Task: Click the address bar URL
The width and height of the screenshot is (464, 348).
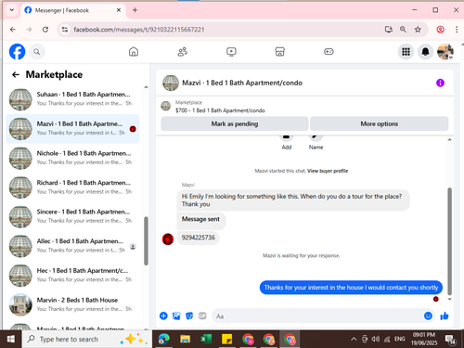Action: point(139,30)
